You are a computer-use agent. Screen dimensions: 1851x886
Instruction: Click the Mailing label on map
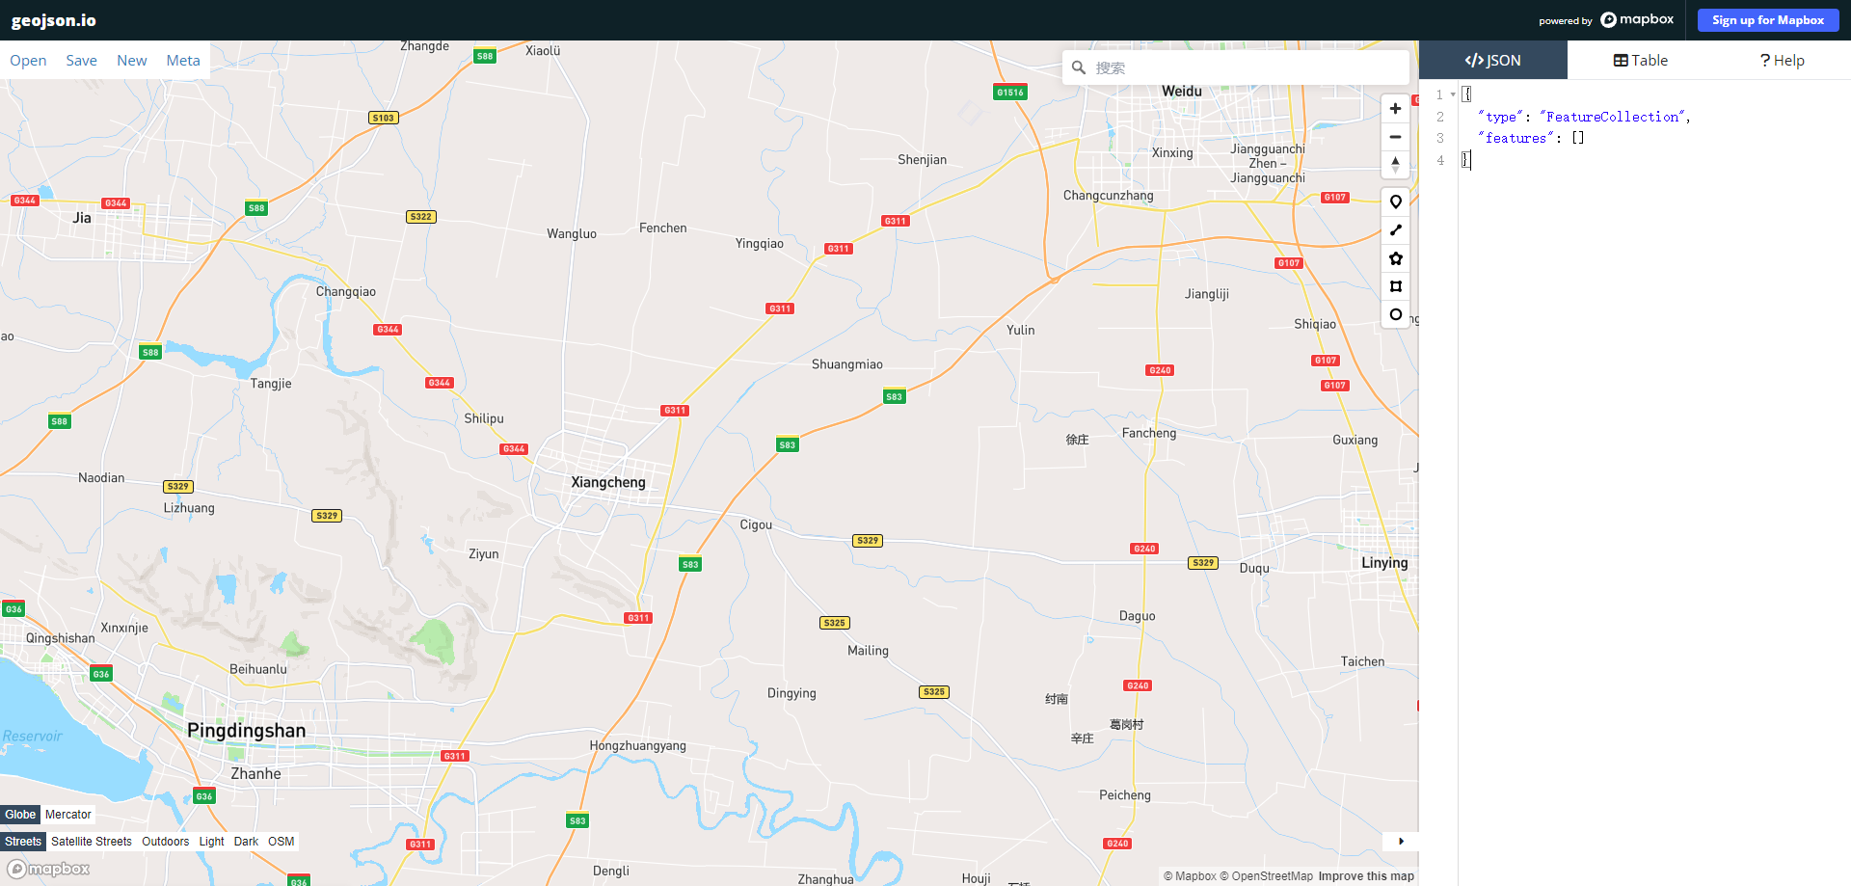pyautogui.click(x=869, y=651)
